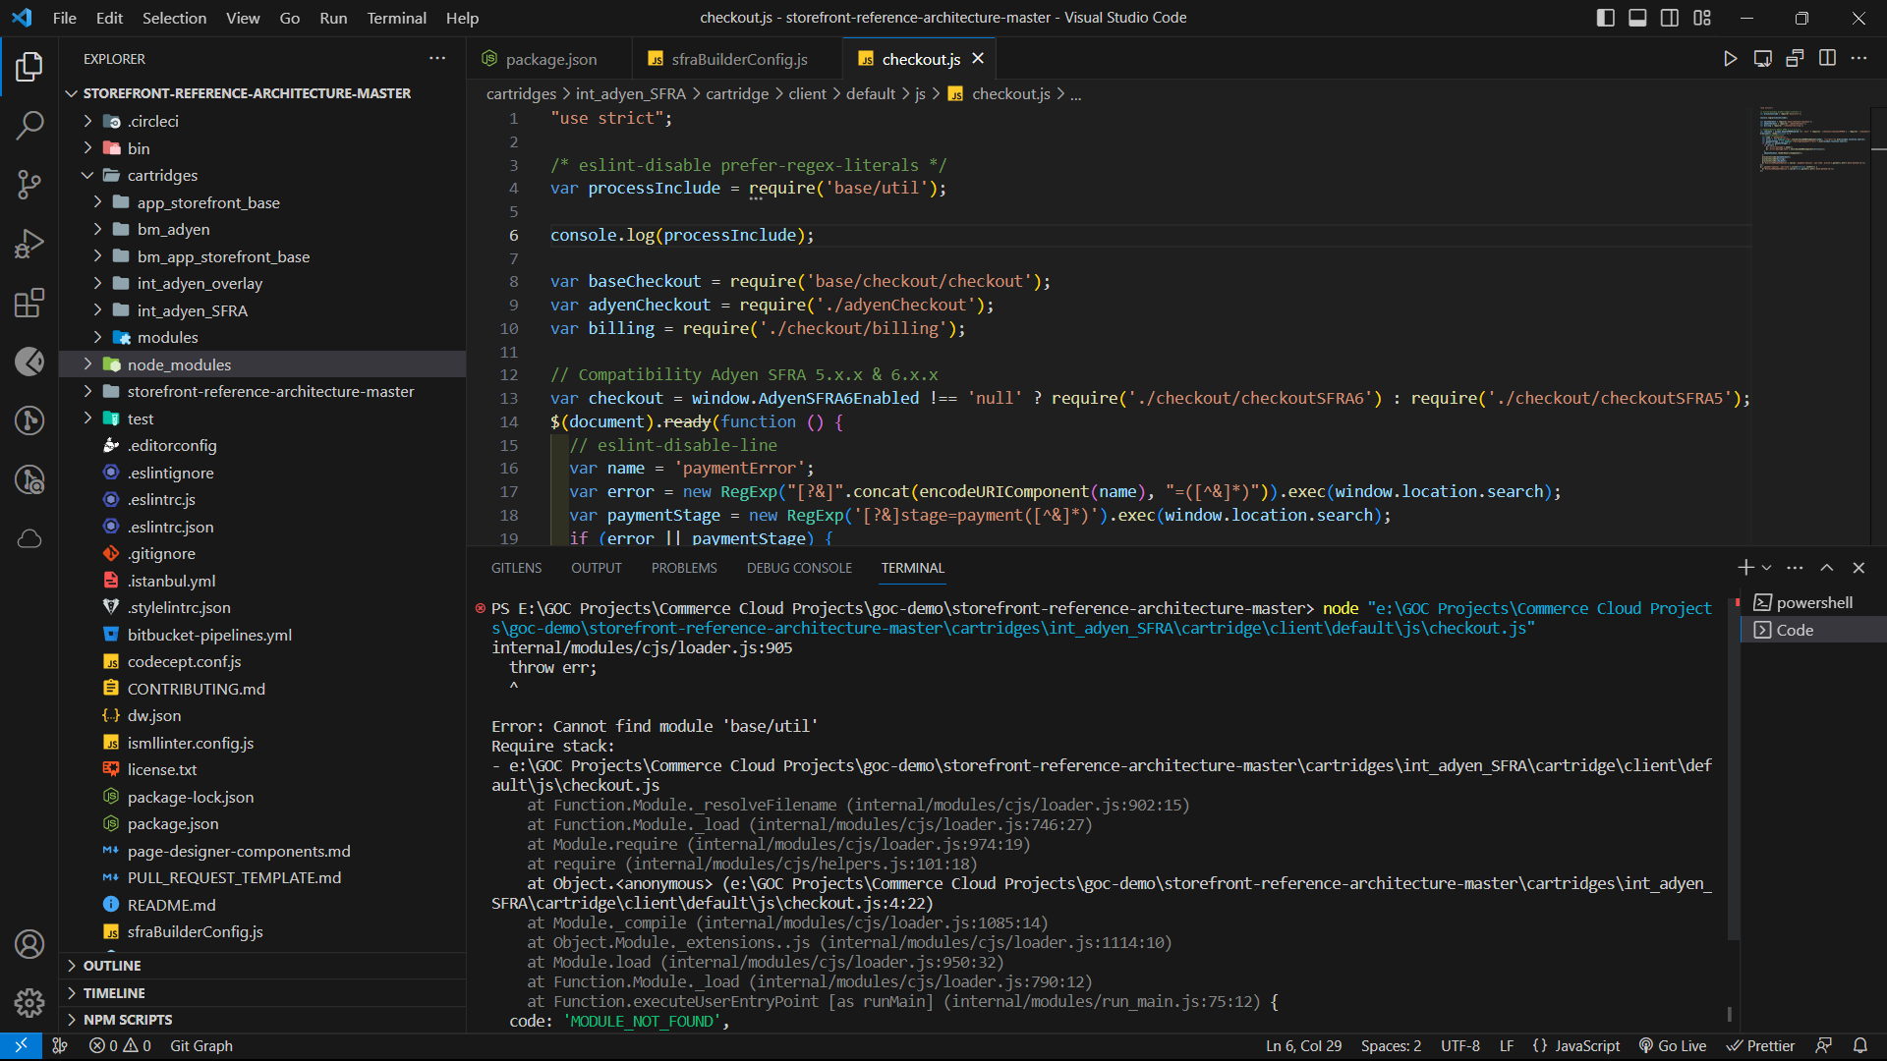The width and height of the screenshot is (1887, 1061).
Task: Toggle the primary sidebar visibility
Action: pyautogui.click(x=1605, y=18)
